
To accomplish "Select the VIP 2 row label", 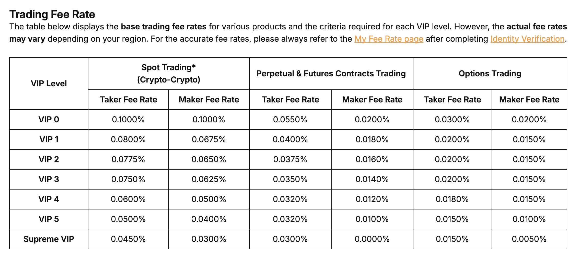I will pyautogui.click(x=49, y=159).
